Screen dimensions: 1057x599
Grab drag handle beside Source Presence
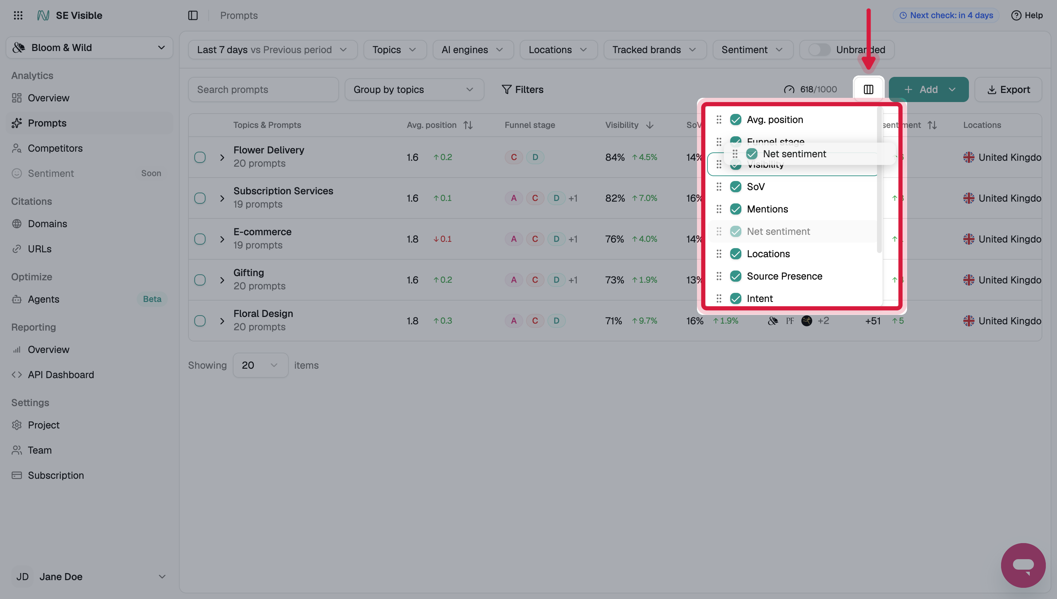719,276
